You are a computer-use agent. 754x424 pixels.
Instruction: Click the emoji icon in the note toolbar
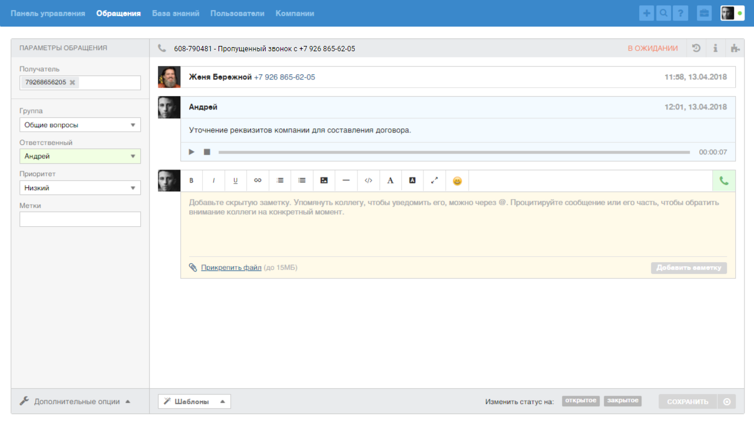pos(457,180)
